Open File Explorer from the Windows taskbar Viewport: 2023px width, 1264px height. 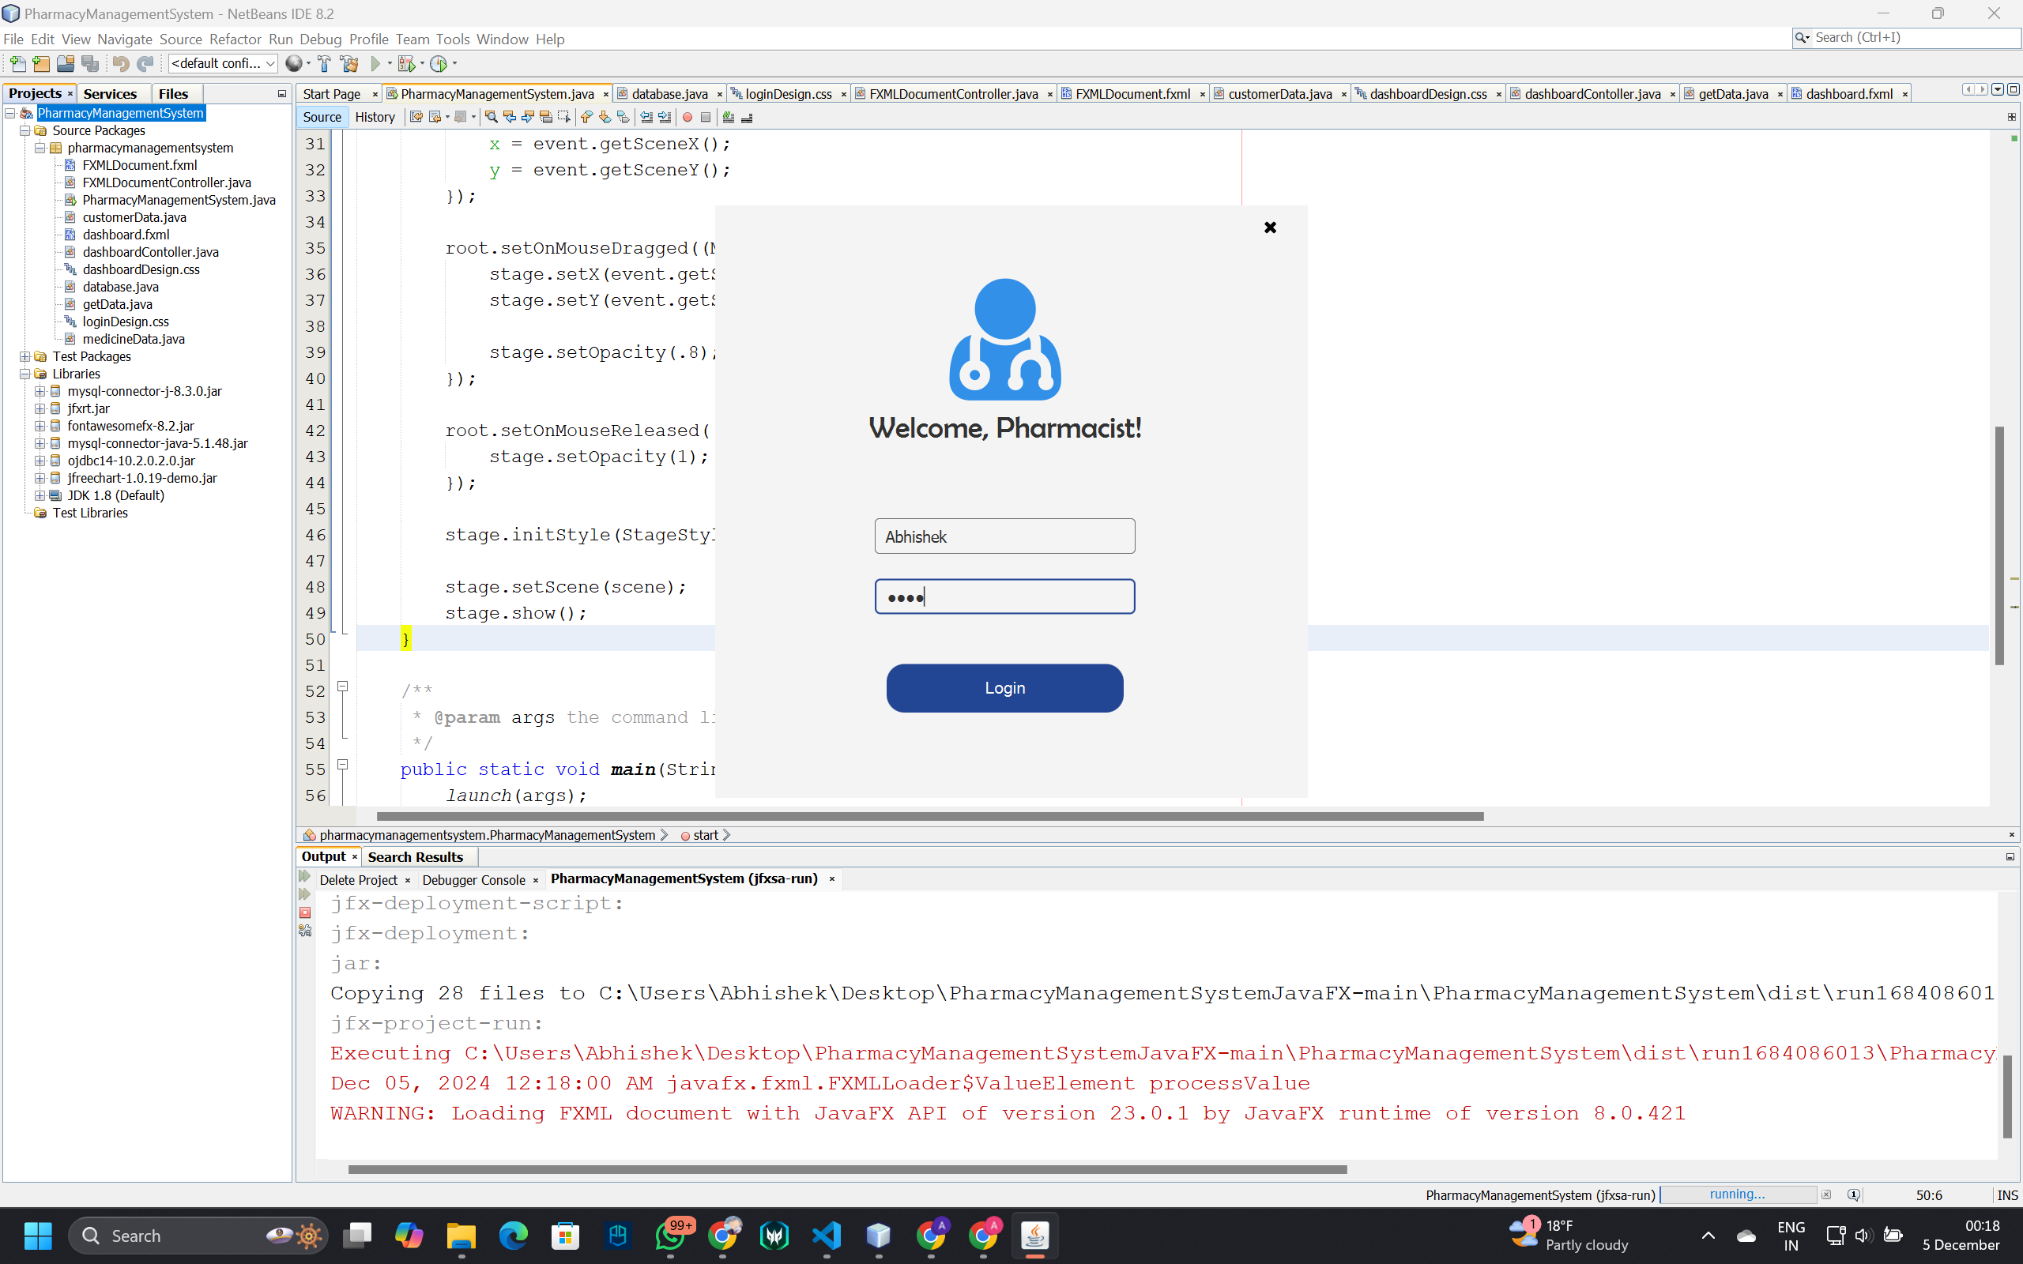click(x=461, y=1236)
